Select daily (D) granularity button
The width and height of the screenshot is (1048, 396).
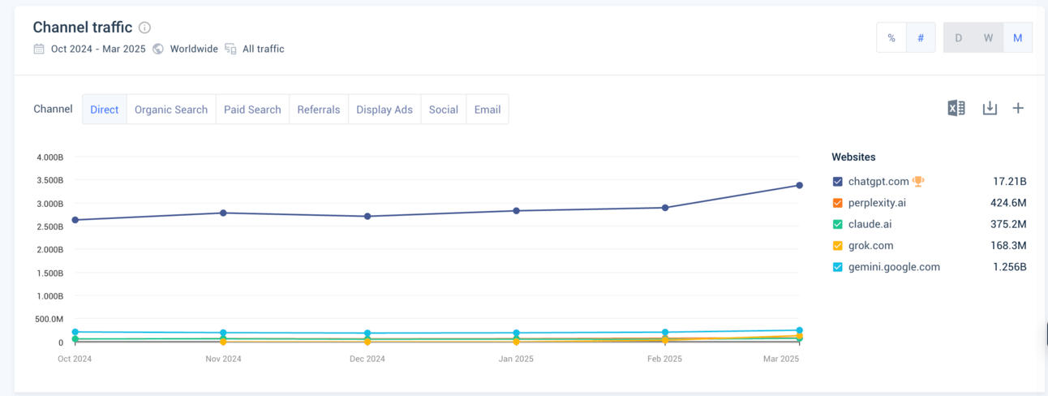(959, 38)
